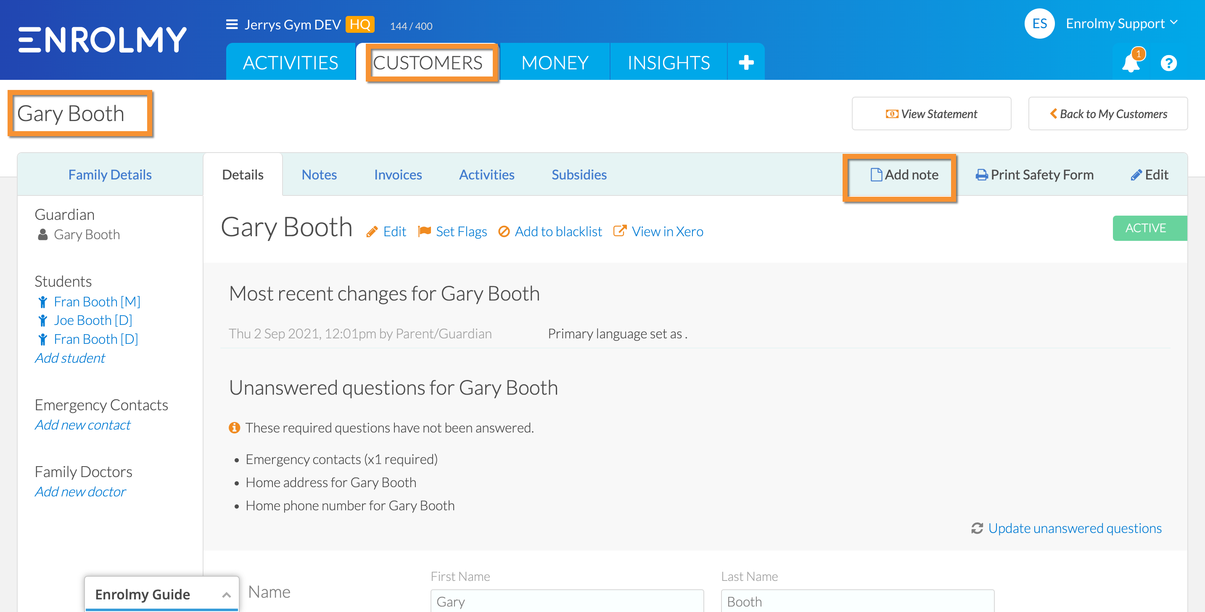
Task: Click the Gary Booth page title
Action: click(x=71, y=113)
